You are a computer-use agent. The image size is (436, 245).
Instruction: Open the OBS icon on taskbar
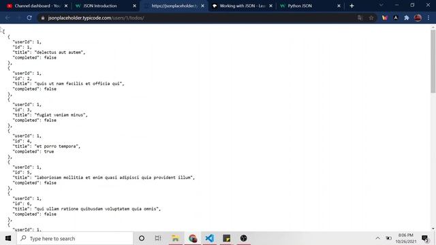pos(243,238)
